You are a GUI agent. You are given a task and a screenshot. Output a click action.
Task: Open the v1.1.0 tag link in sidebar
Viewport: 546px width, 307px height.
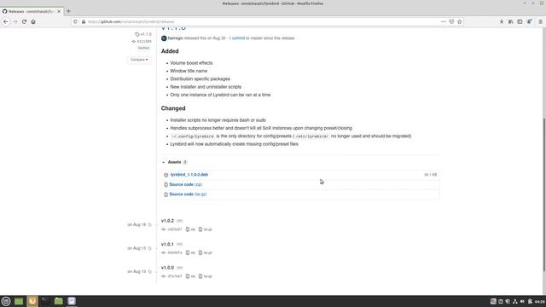[x=143, y=34]
